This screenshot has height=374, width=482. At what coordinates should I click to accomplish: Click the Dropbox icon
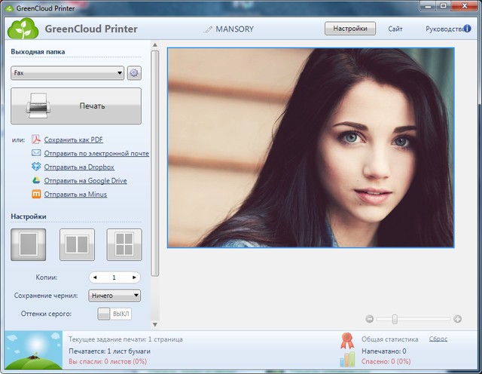(x=35, y=167)
